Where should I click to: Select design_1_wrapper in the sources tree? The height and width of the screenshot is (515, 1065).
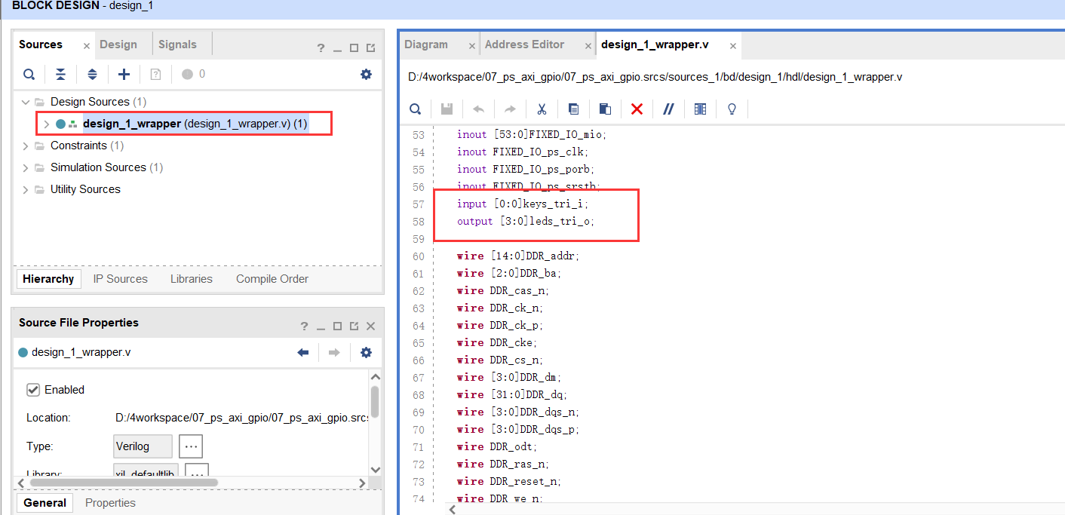(x=195, y=124)
